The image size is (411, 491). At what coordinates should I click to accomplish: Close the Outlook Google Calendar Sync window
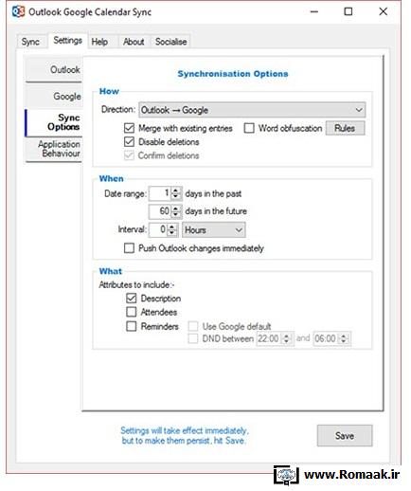383,11
